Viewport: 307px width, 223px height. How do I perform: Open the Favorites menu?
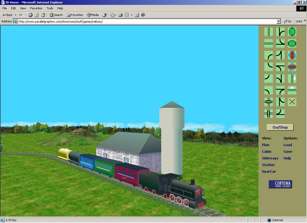click(36, 8)
